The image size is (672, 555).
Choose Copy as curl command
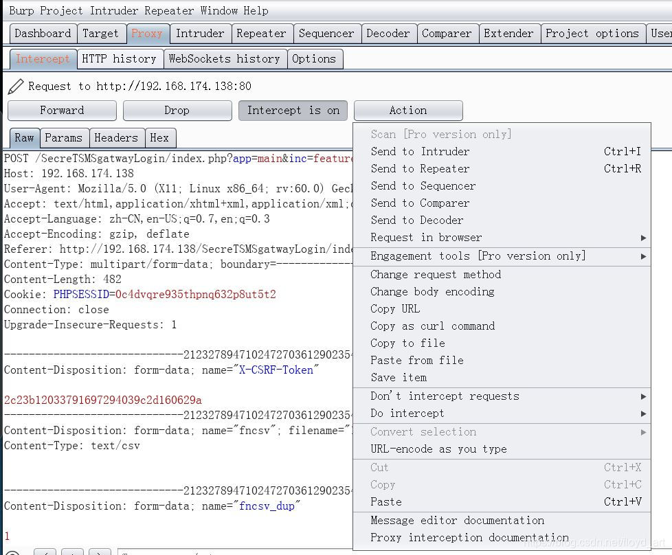[502, 326]
